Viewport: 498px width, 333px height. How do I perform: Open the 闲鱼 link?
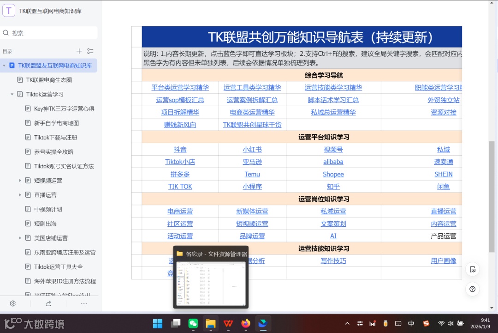[x=444, y=187]
